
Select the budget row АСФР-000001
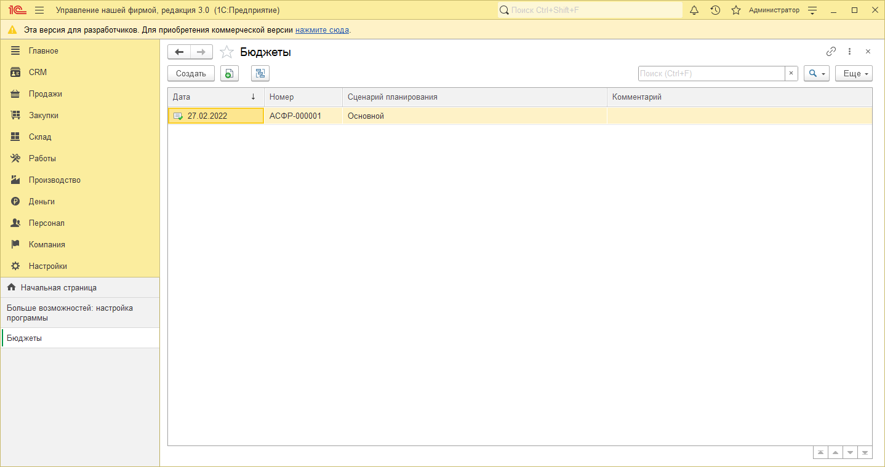click(x=295, y=116)
